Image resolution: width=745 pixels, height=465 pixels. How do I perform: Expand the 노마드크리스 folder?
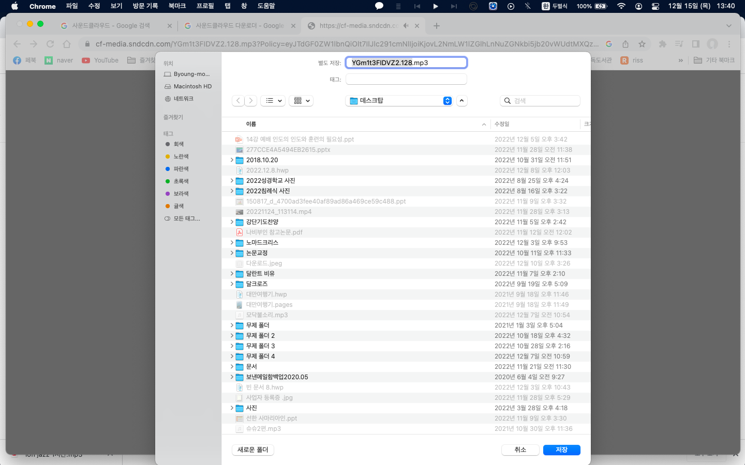click(231, 243)
